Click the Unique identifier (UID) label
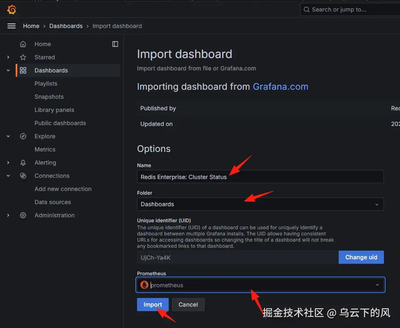The height and width of the screenshot is (328, 400). click(x=164, y=220)
